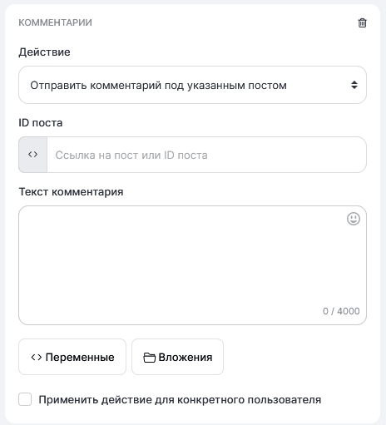Viewport: 386px width, 425px height.
Task: Click the variable icon in ID поста field
Action: 32,155
